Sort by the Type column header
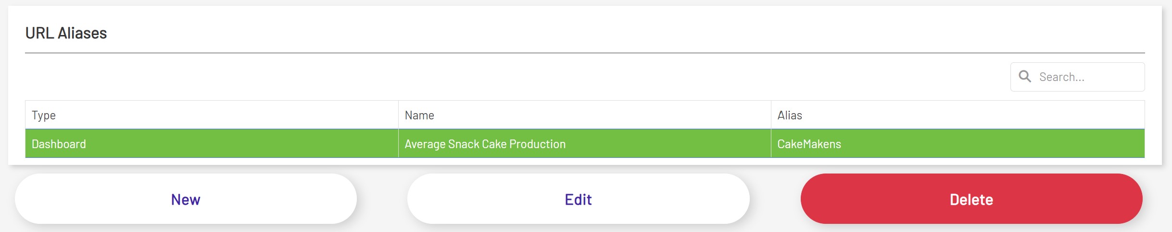The height and width of the screenshot is (232, 1172). tap(44, 116)
